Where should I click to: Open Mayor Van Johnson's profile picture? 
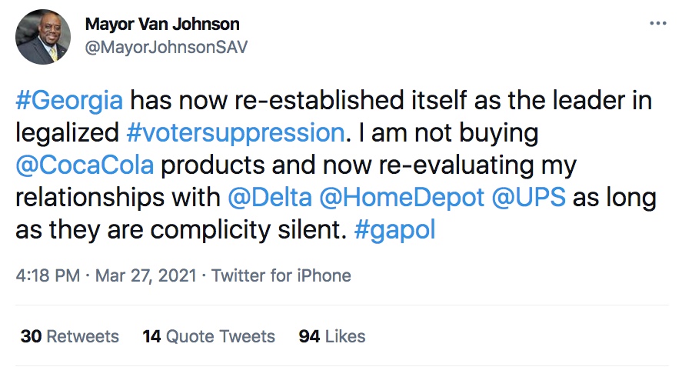click(43, 37)
